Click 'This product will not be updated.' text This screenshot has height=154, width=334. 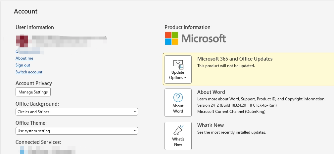click(226, 66)
